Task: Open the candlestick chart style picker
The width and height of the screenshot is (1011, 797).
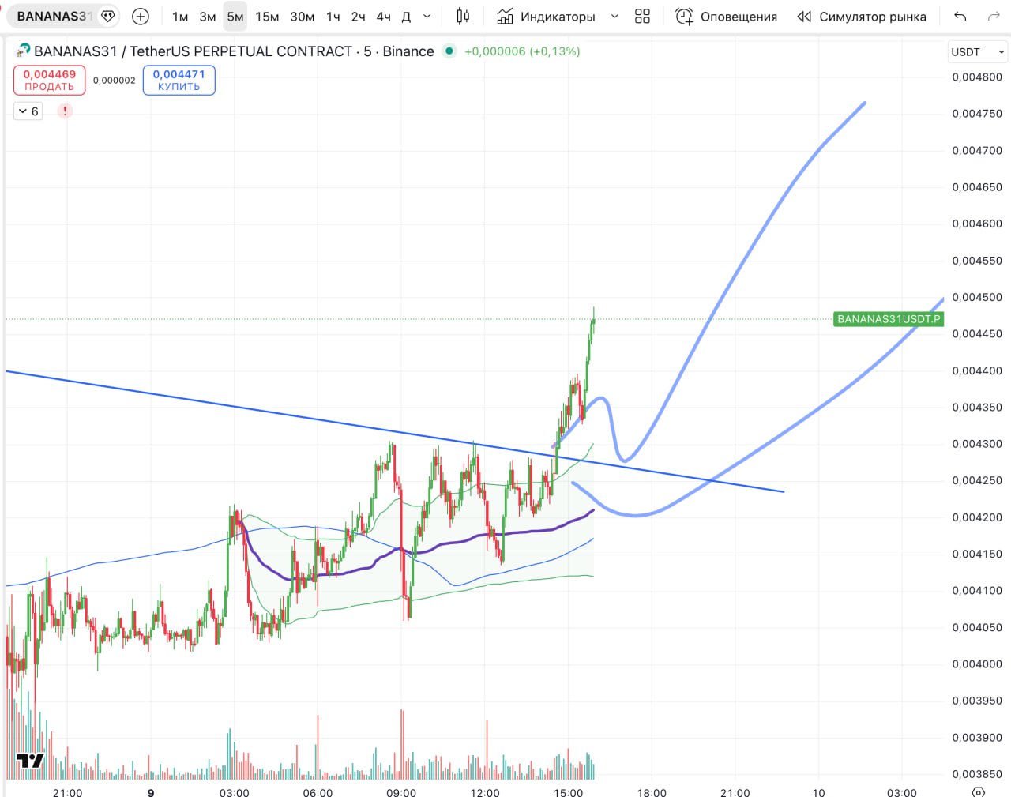Action: 463,16
